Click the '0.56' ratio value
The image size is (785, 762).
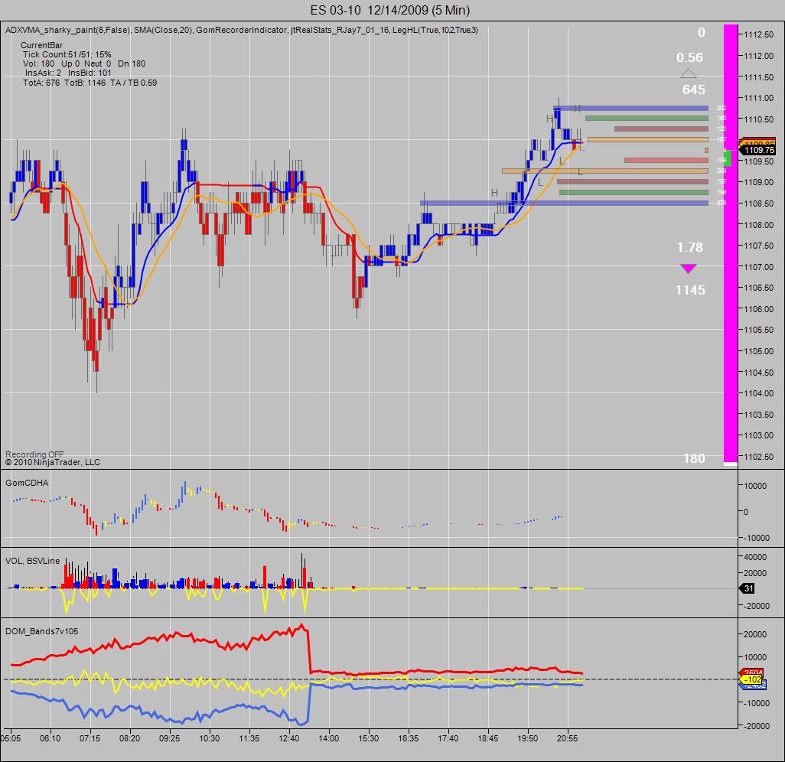[x=689, y=57]
